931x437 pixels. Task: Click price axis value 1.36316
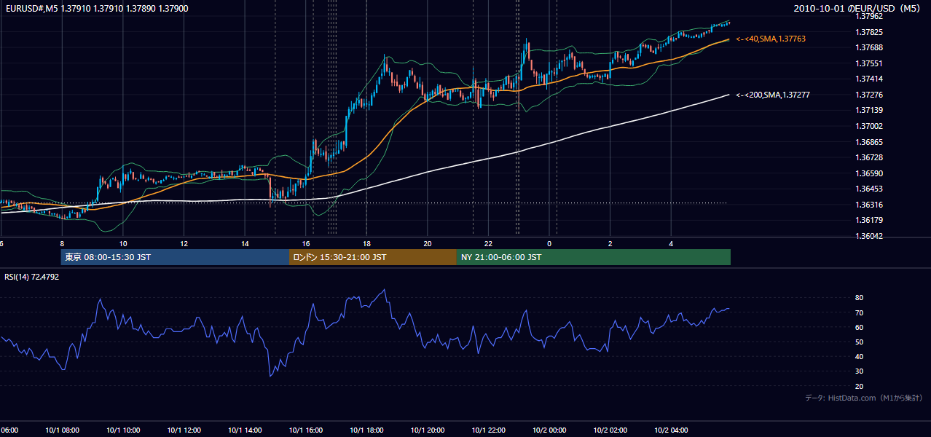pyautogui.click(x=868, y=205)
